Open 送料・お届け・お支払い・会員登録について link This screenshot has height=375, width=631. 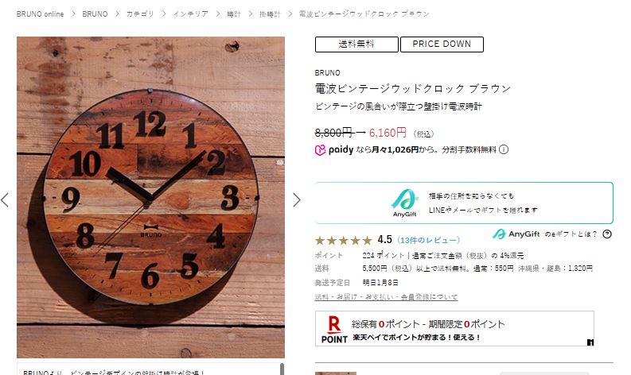(386, 297)
